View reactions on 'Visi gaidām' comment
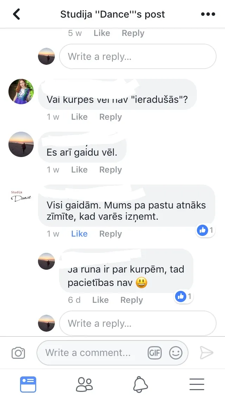The width and height of the screenshot is (225, 400). tap(205, 230)
